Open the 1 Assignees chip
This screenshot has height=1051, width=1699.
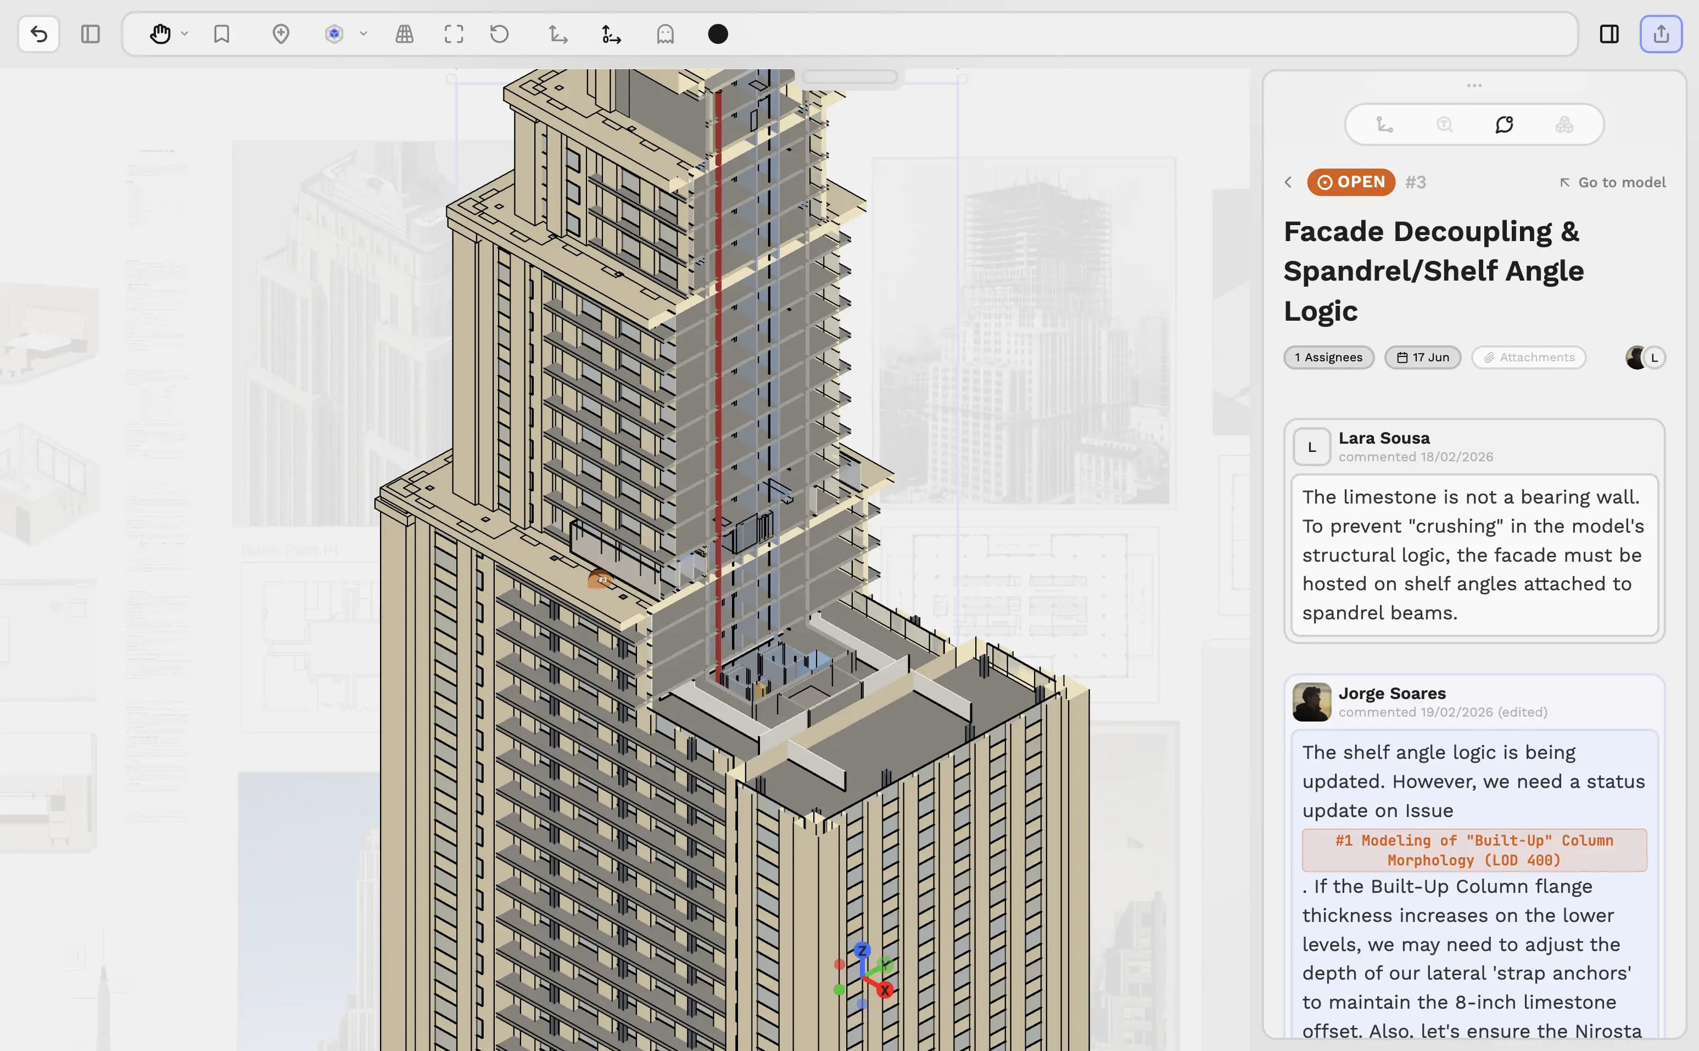[x=1328, y=357]
